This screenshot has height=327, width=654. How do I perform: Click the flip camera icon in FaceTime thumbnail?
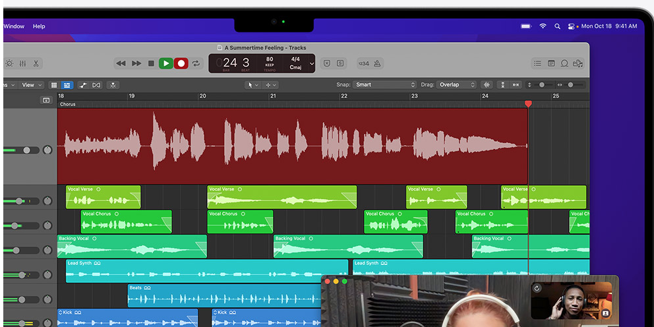pyautogui.click(x=537, y=288)
